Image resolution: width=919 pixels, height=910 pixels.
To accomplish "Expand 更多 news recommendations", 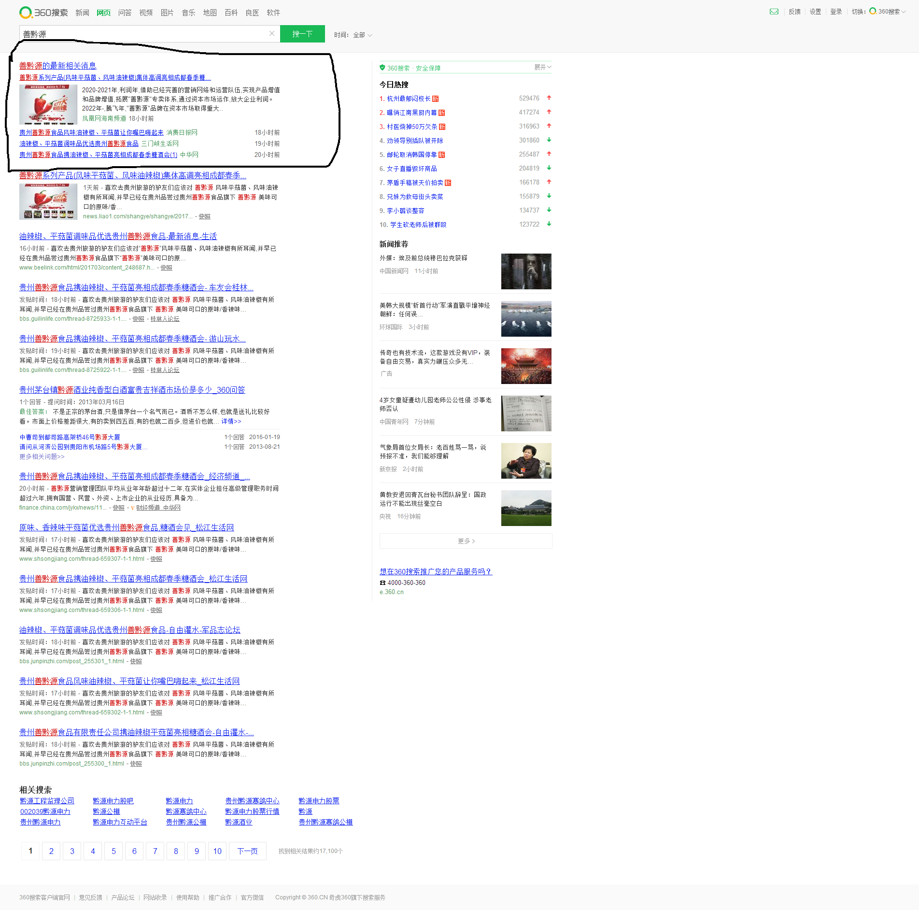I will point(466,541).
